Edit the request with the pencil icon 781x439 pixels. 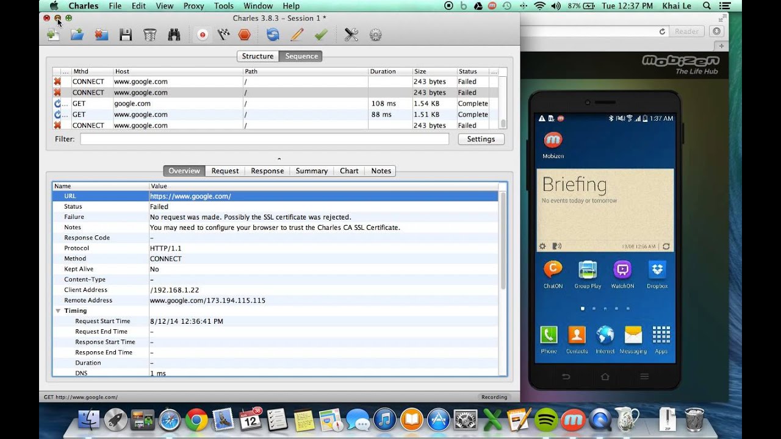297,35
